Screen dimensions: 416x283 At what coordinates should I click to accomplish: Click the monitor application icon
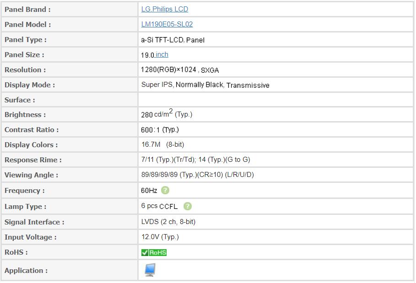150,270
